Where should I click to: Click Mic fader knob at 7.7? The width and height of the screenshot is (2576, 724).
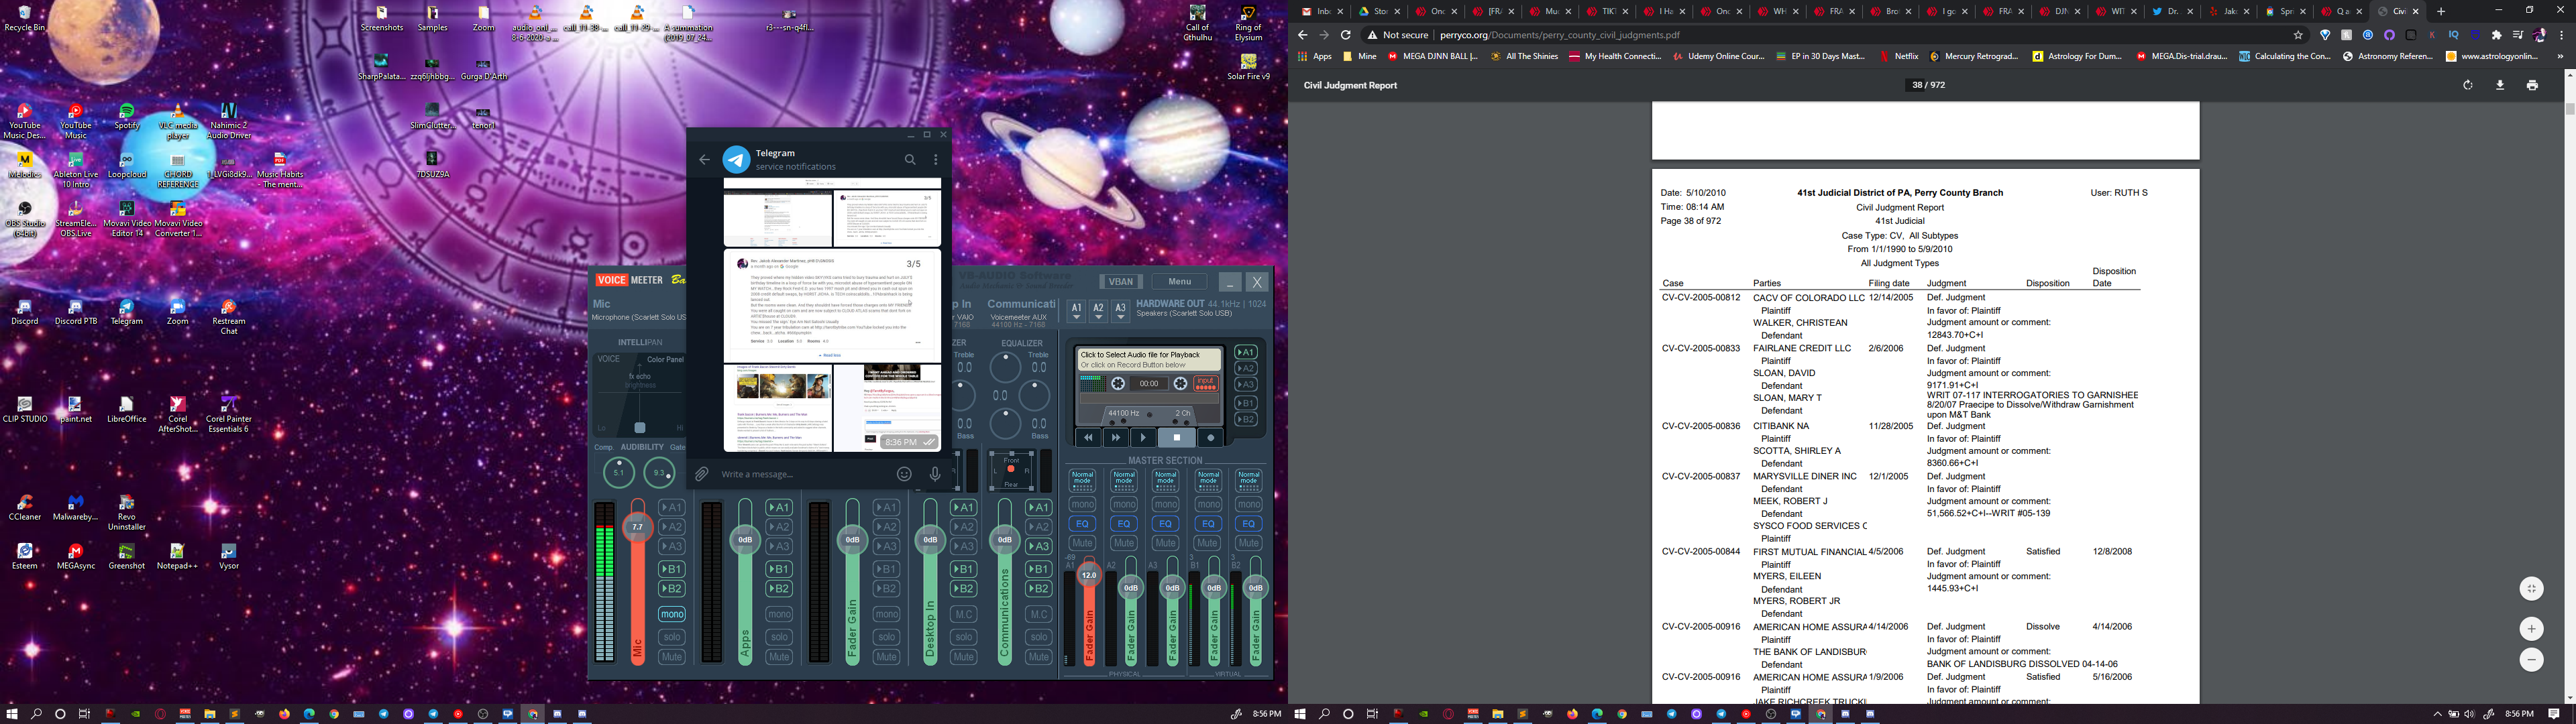pos(637,527)
